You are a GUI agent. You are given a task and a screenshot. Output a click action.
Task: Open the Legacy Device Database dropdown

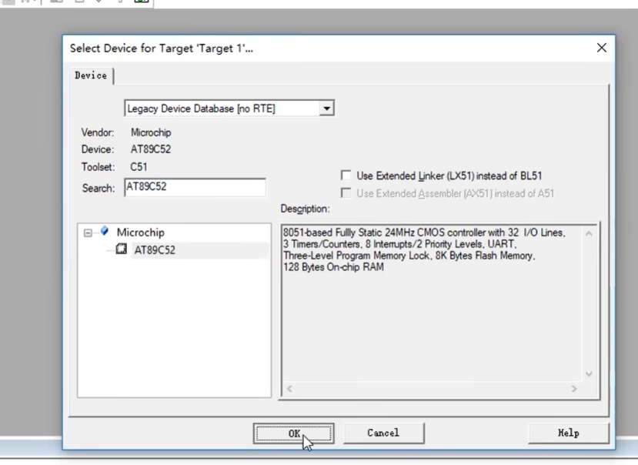point(229,109)
